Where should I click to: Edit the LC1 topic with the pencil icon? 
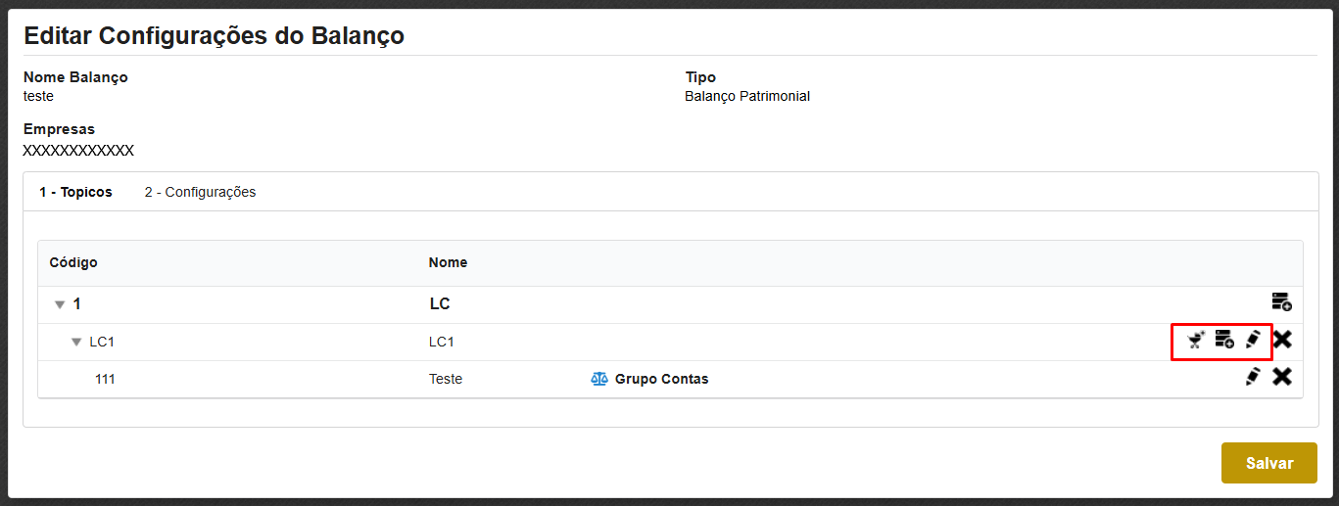click(x=1253, y=340)
